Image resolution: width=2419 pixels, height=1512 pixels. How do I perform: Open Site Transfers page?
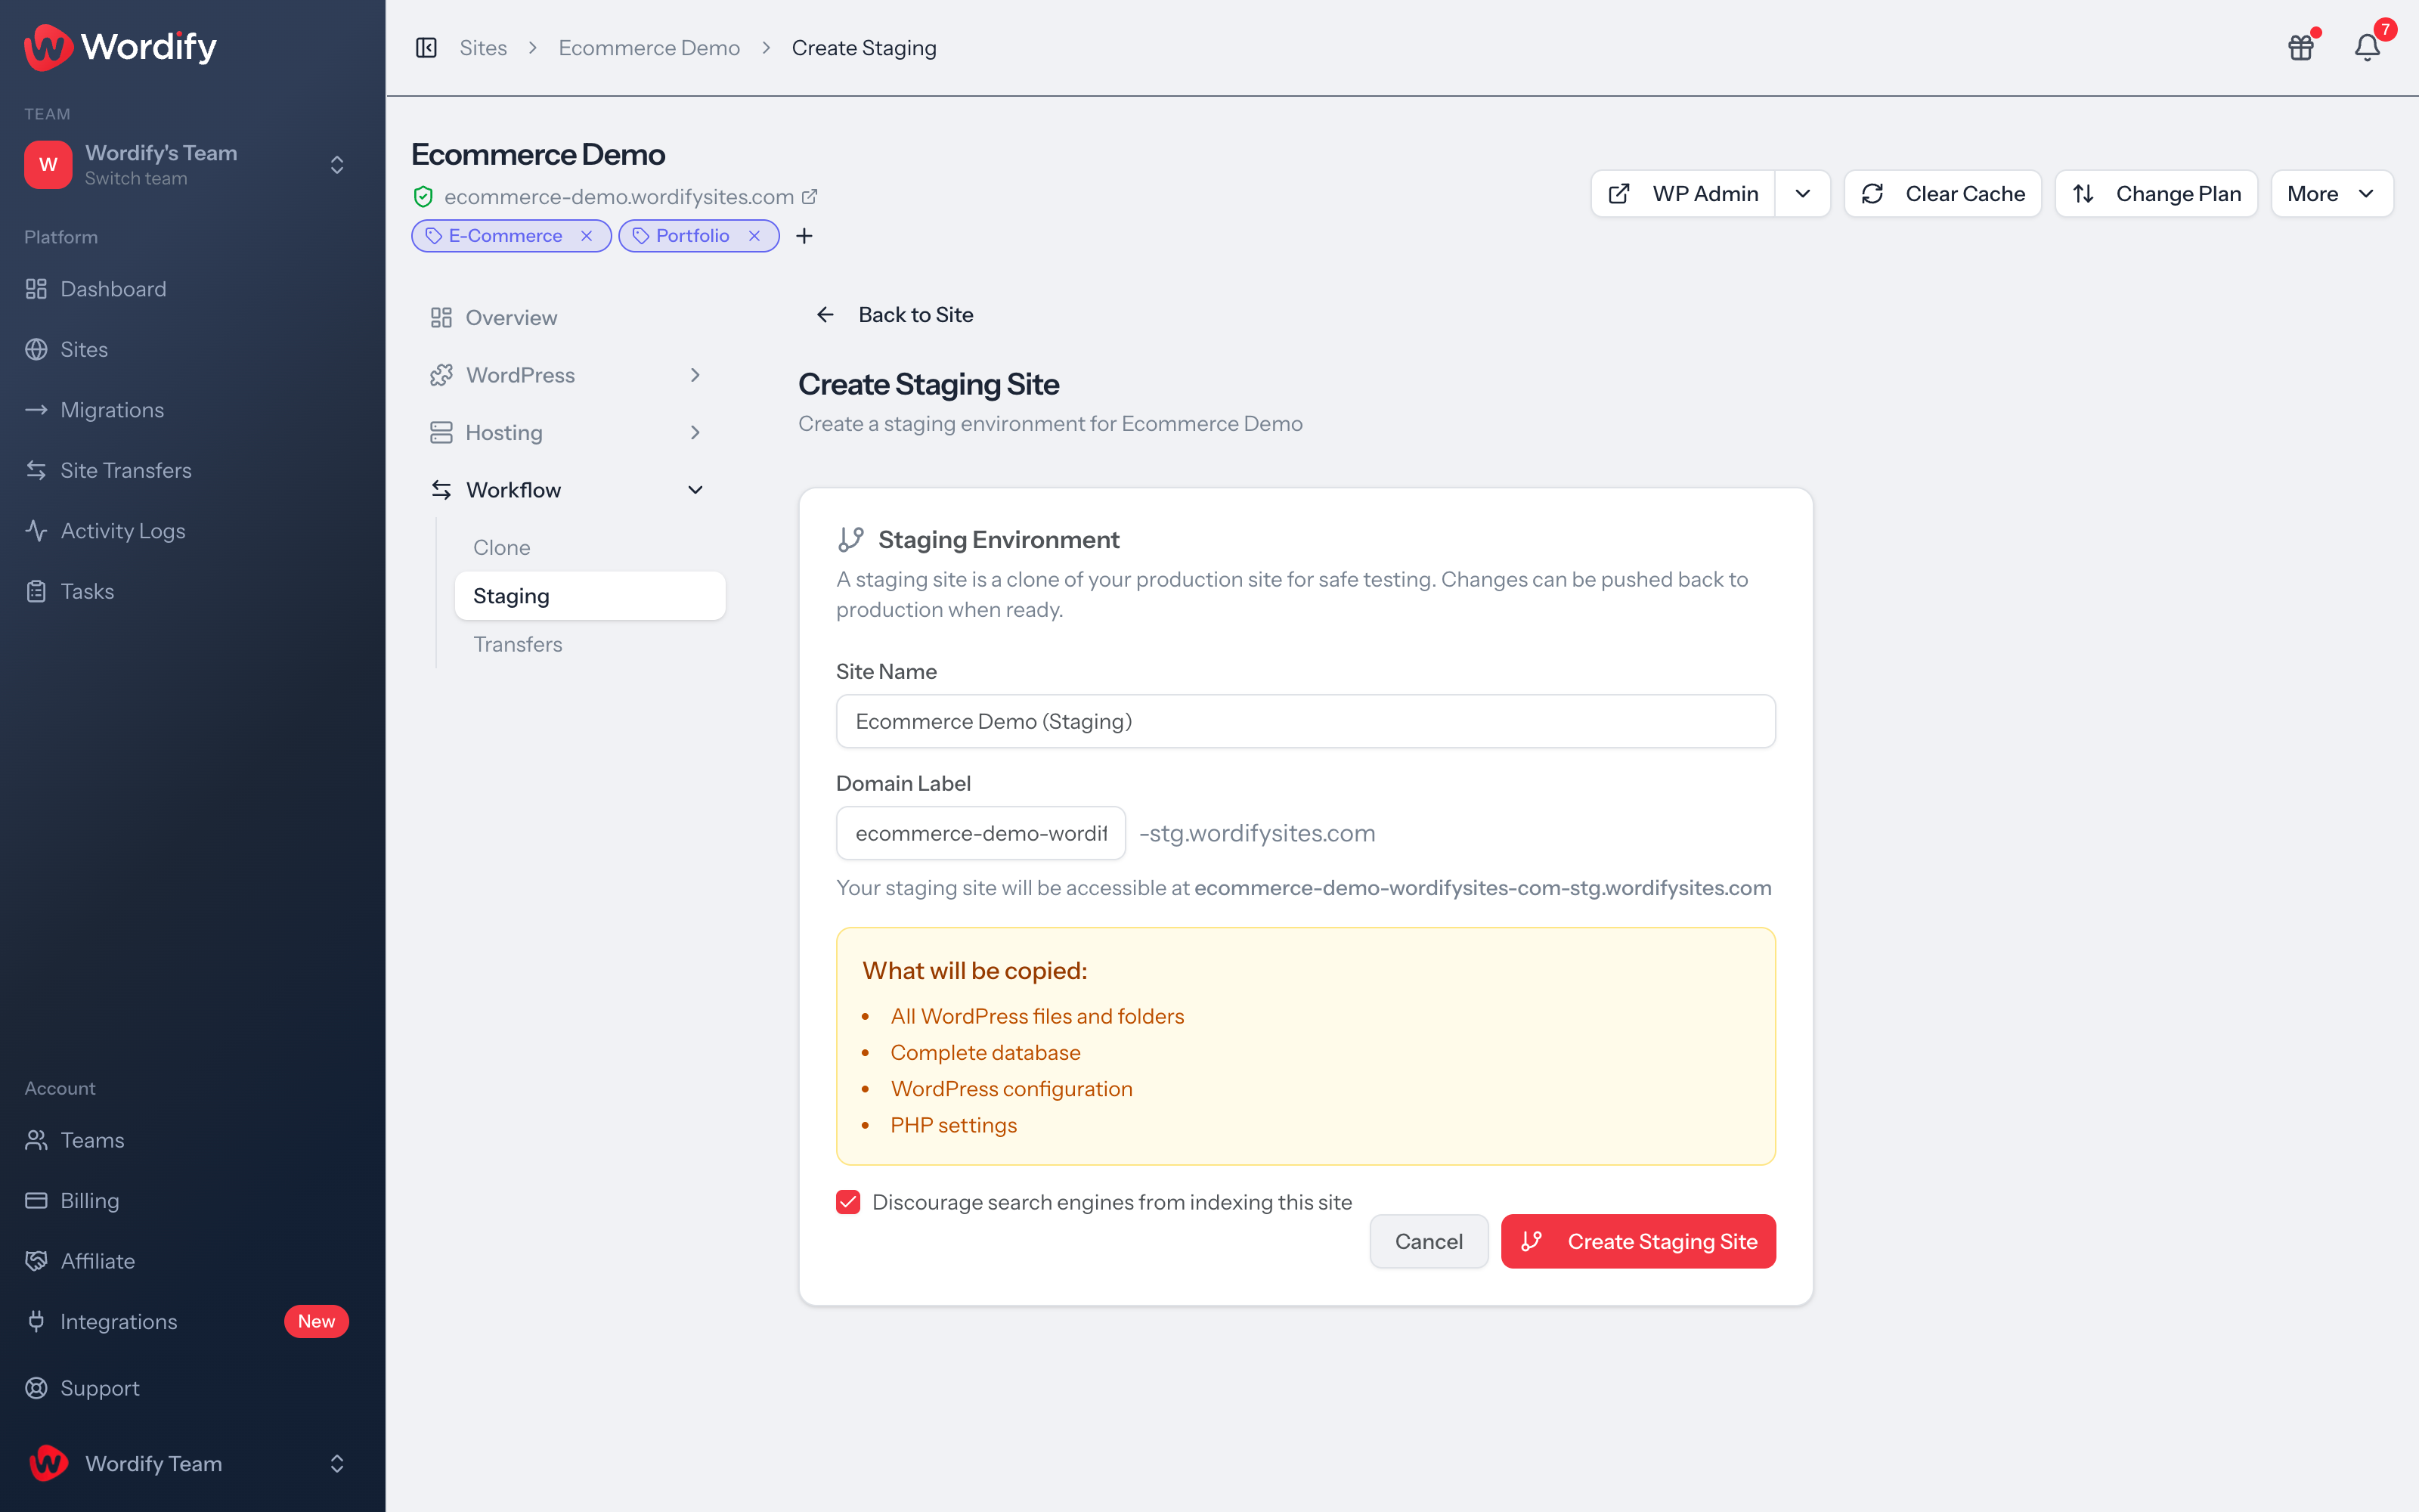[192, 471]
